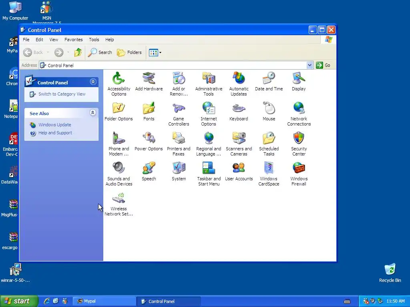
Task: Click the Search toolbar button
Action: coord(100,52)
